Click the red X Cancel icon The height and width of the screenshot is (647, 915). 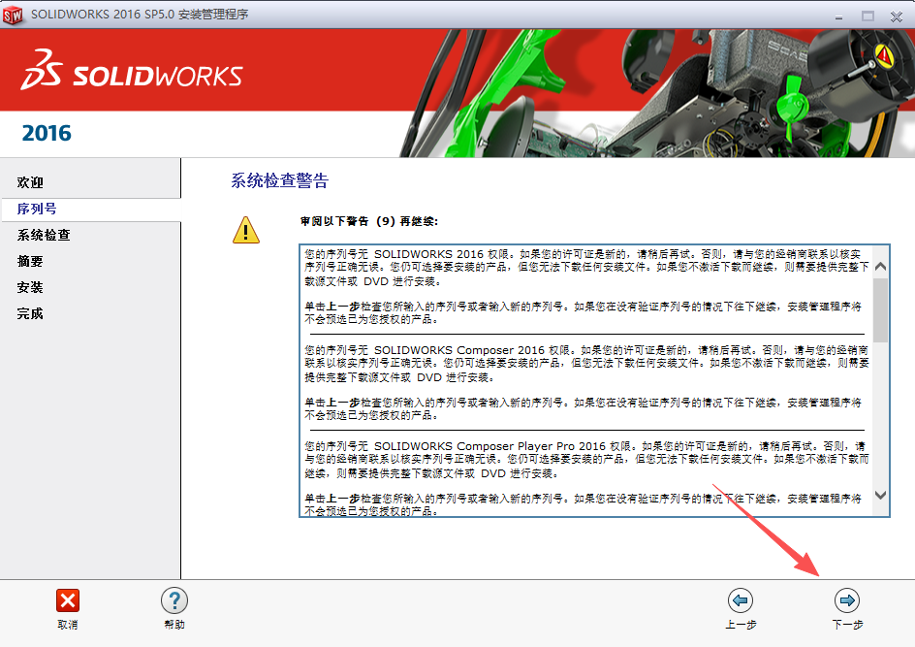(67, 602)
